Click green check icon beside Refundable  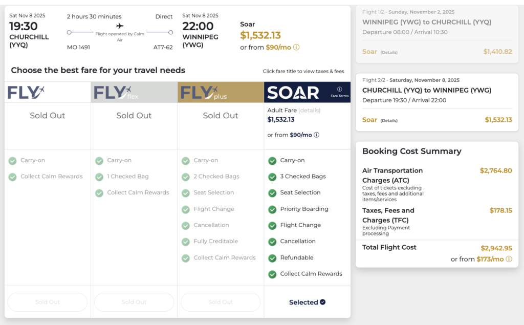(272, 257)
